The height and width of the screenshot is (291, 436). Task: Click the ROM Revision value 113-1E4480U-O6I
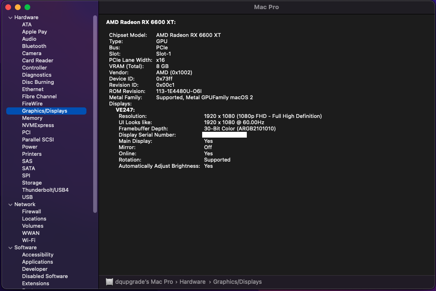179,92
